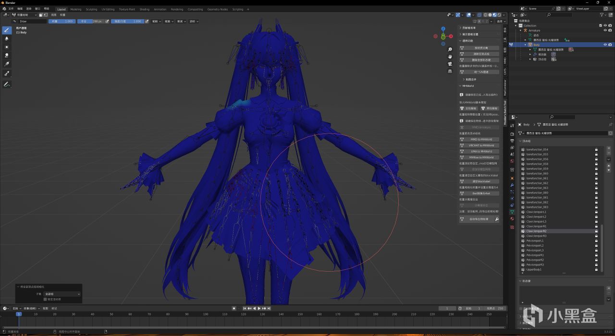The image size is (615, 336).
Task: Select the Sample Weight eyedropper tool
Action: click(x=7, y=73)
